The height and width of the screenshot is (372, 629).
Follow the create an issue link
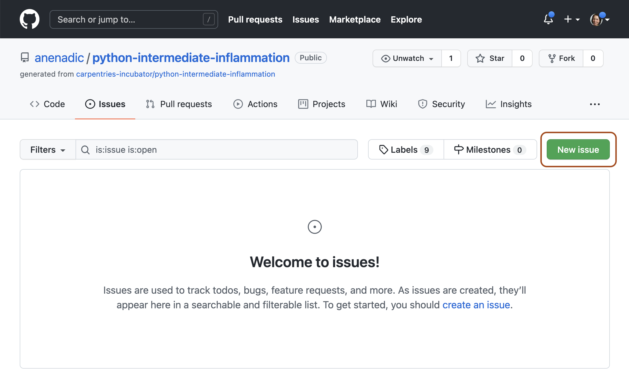[476, 305]
